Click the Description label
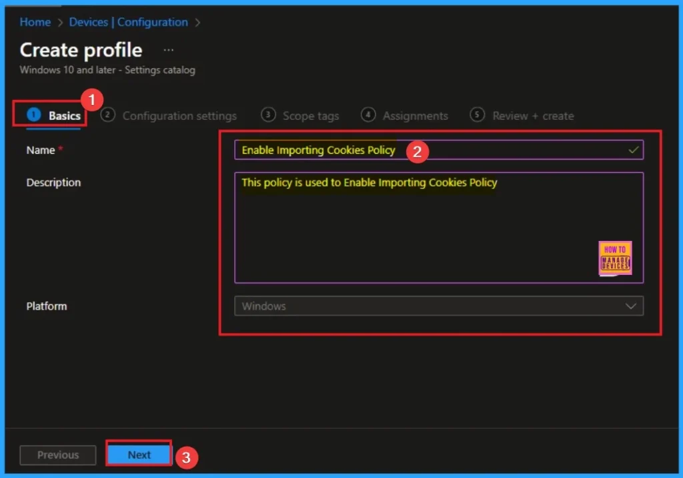The image size is (683, 478). coord(53,182)
